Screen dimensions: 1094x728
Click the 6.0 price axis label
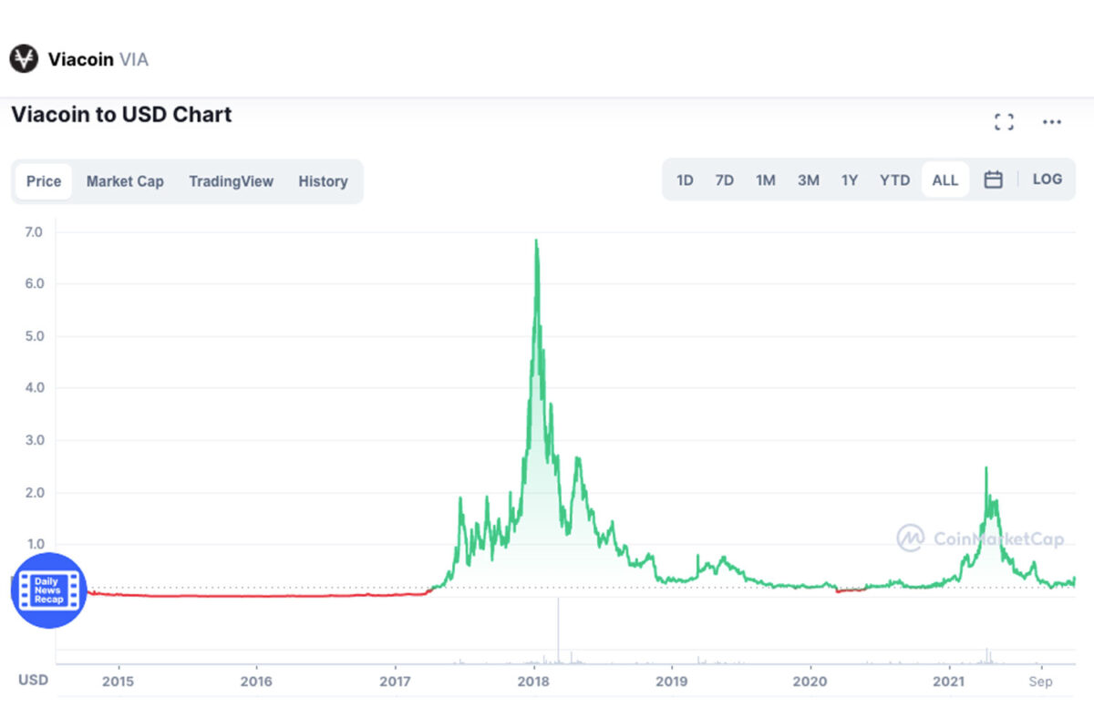[33, 284]
